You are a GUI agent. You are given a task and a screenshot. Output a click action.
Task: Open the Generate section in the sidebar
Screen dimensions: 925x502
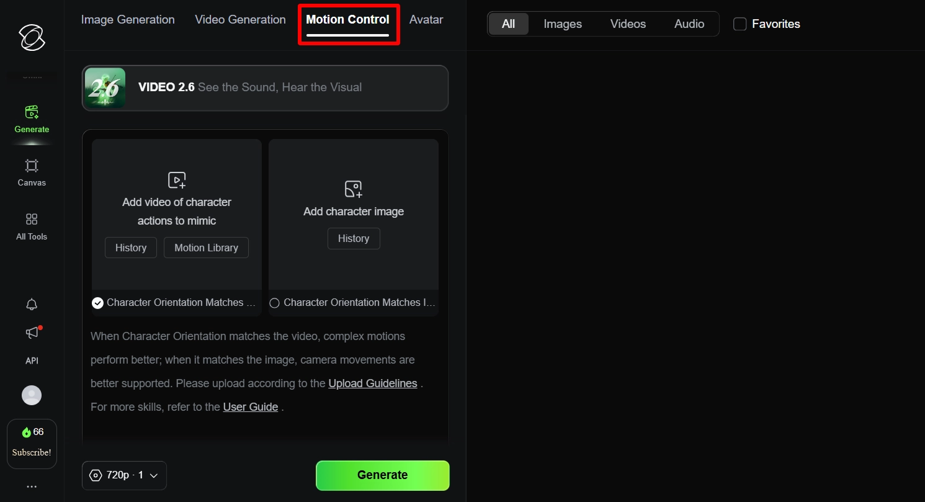point(32,119)
